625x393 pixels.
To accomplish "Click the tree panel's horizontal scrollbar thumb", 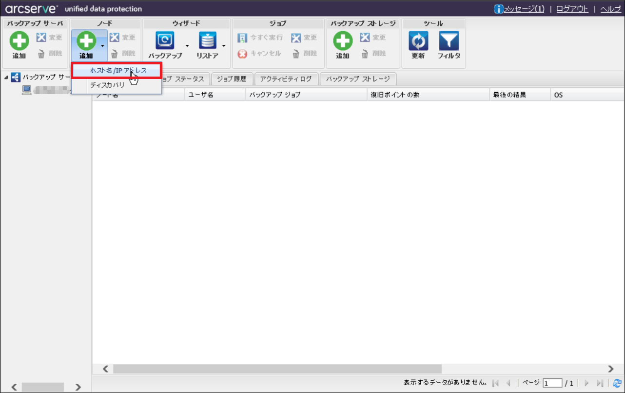I will [43, 387].
